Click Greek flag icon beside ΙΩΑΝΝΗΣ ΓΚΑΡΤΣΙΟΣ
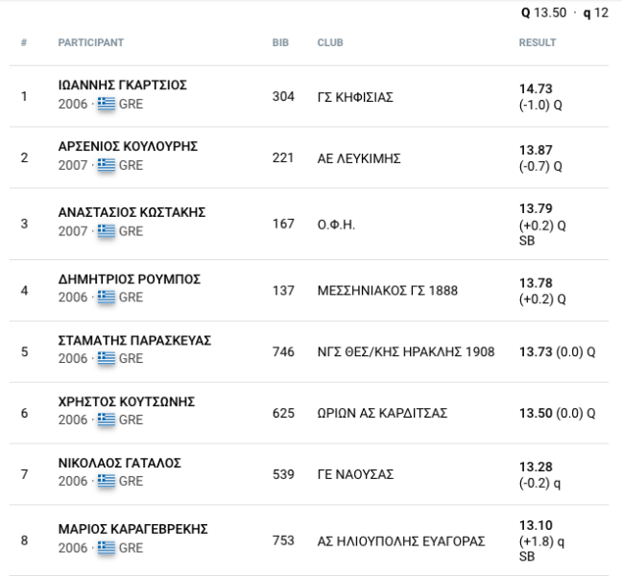Image resolution: width=622 pixels, height=576 pixels. (106, 105)
